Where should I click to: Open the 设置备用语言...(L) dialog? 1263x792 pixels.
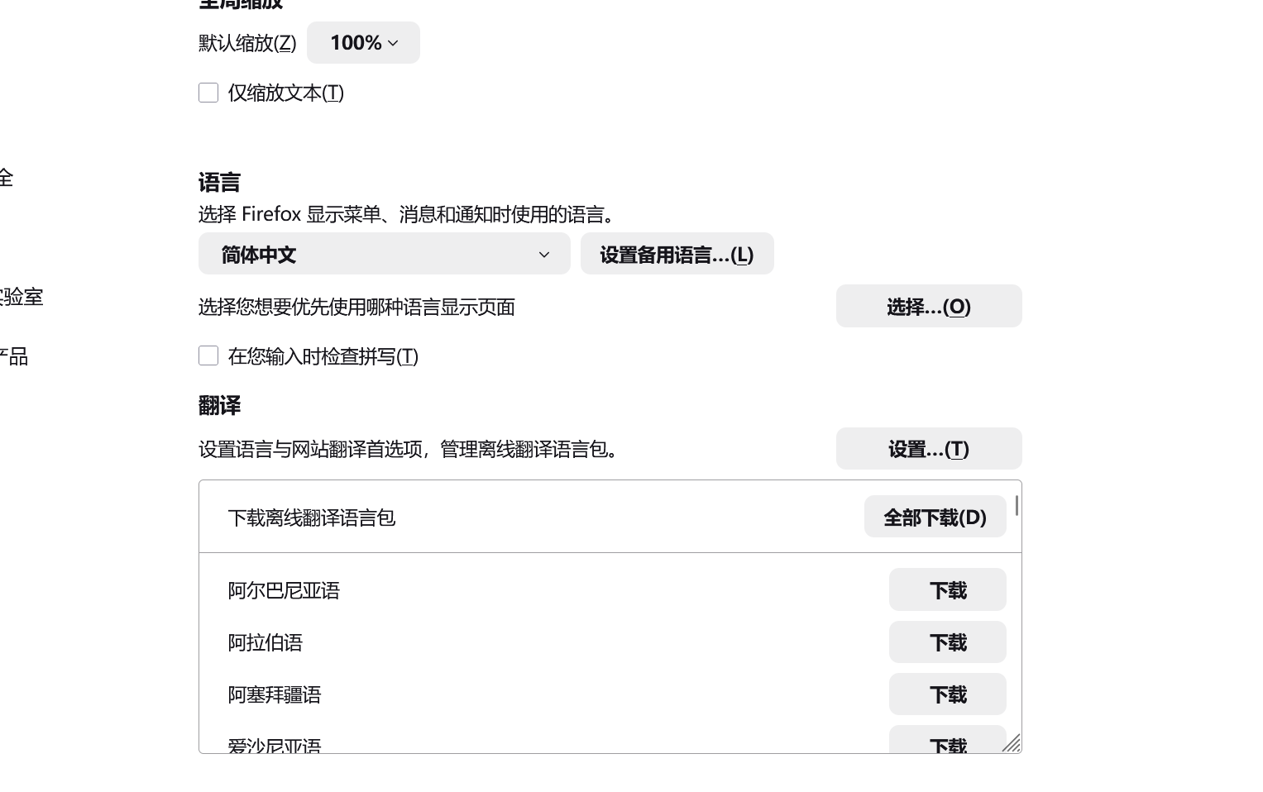pyautogui.click(x=677, y=254)
